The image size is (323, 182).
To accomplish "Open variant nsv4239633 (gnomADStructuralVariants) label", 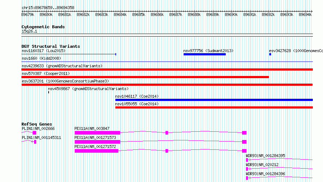I will [x=62, y=66].
